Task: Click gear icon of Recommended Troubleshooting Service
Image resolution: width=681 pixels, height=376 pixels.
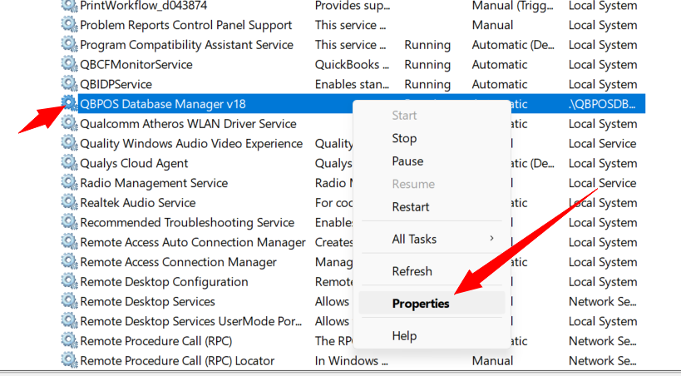Action: point(69,222)
